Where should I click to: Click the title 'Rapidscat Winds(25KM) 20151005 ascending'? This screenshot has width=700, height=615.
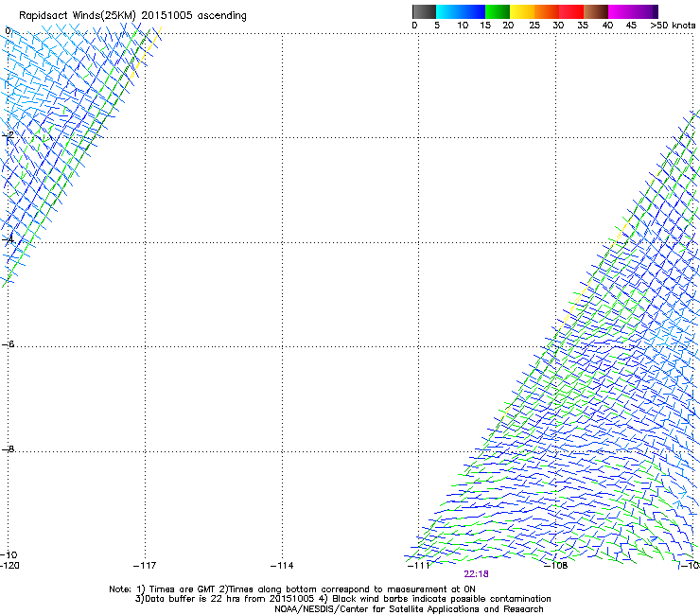[132, 16]
